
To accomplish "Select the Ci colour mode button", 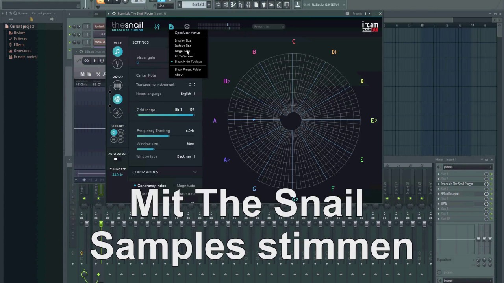I will tap(114, 132).
